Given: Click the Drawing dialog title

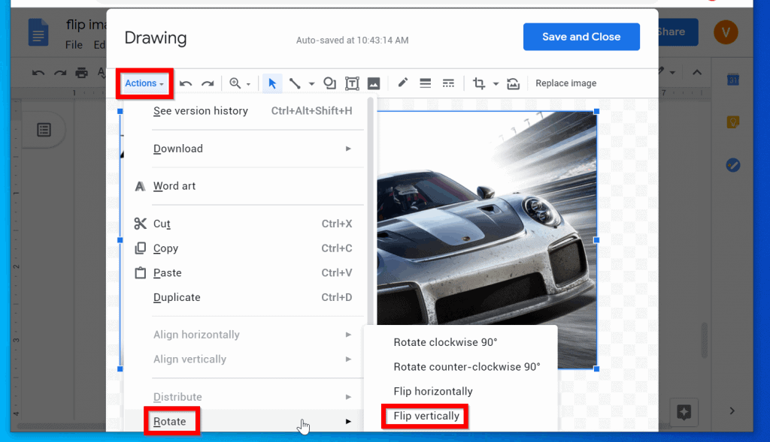Looking at the screenshot, I should (155, 38).
